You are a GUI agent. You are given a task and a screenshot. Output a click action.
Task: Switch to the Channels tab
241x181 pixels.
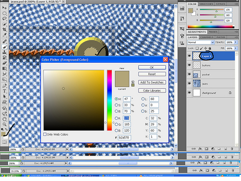click(x=207, y=37)
